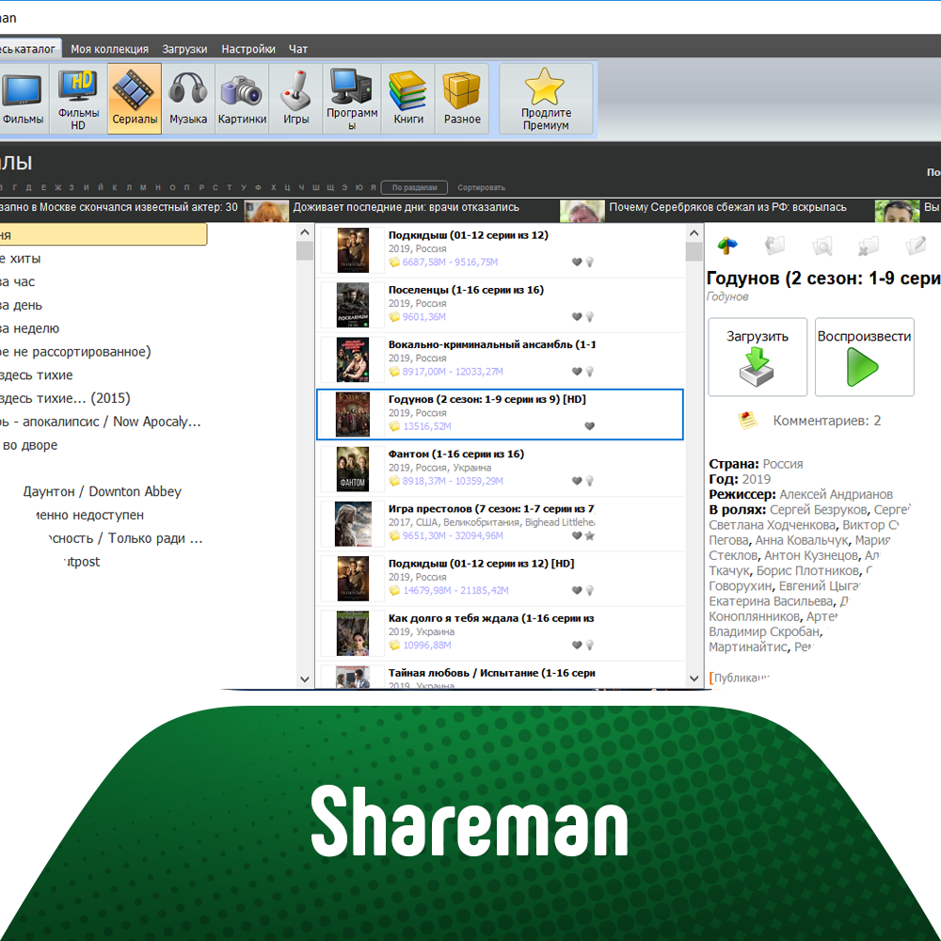Filter by letter Ф in alphabet bar
Image resolution: width=941 pixels, height=941 pixels.
click(x=258, y=188)
